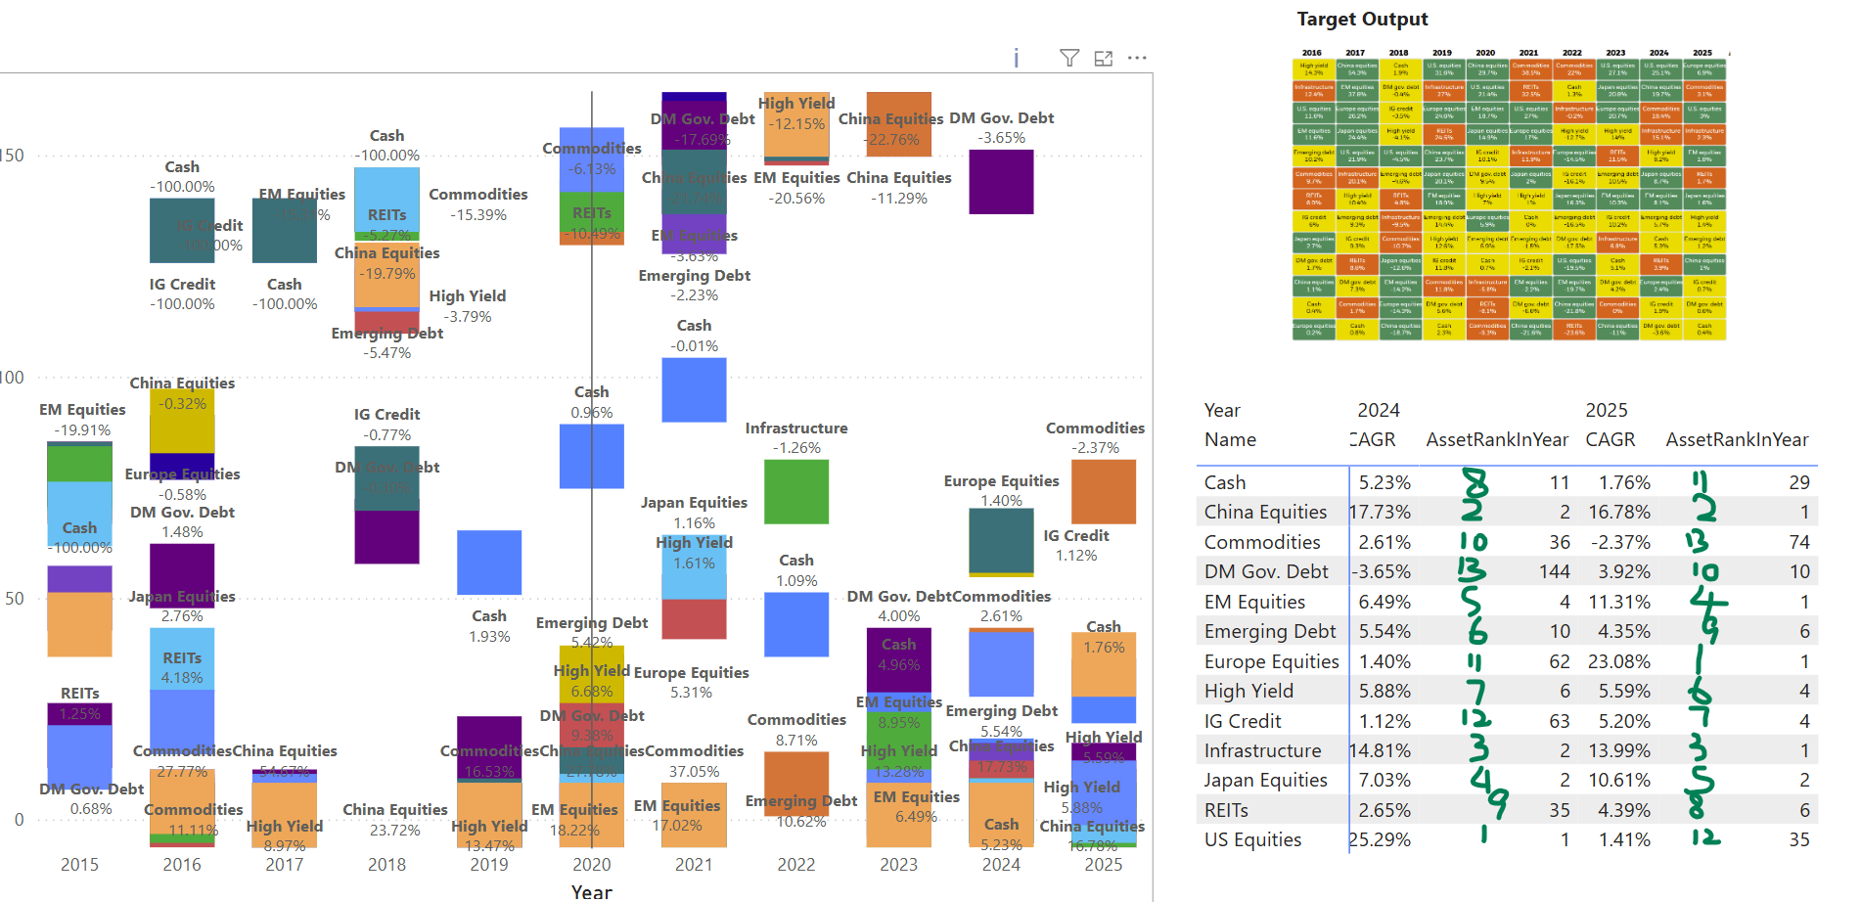Select the green Infrastructure -1.26% bar
1861x902 pixels.
(796, 492)
